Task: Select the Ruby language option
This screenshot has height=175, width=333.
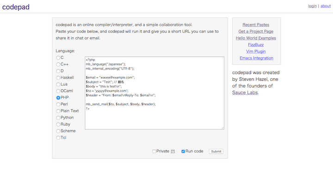Action: point(58,125)
